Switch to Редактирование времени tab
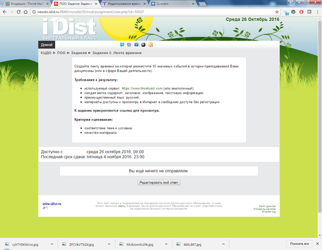 (x=124, y=4)
